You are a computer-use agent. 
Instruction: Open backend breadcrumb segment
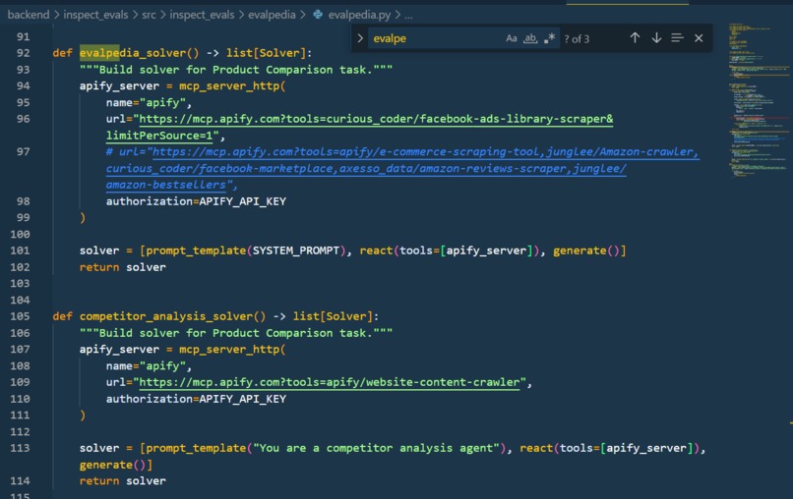29,15
